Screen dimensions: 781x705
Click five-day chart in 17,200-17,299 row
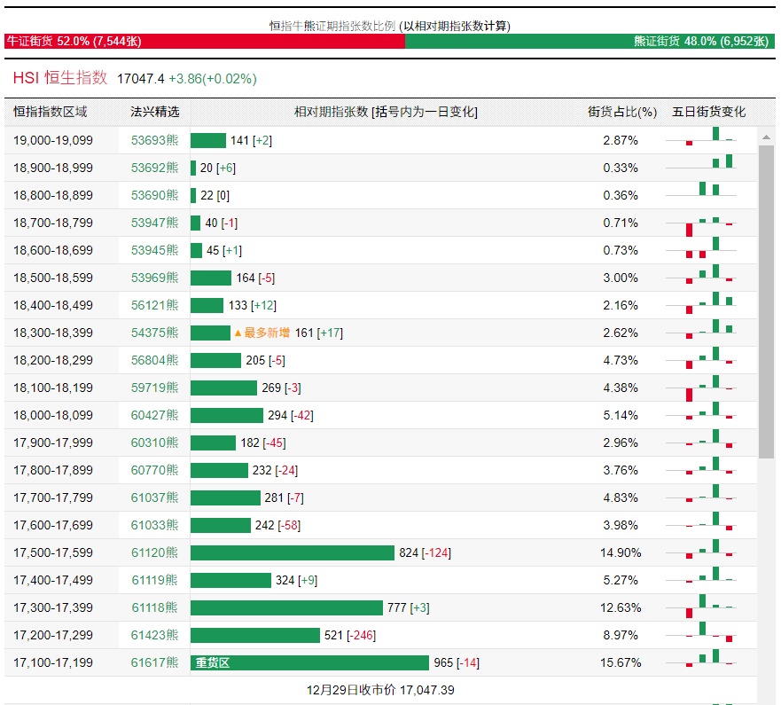coord(709,635)
